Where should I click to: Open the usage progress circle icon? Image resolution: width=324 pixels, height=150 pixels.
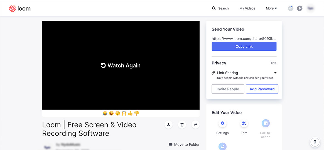click(291, 8)
